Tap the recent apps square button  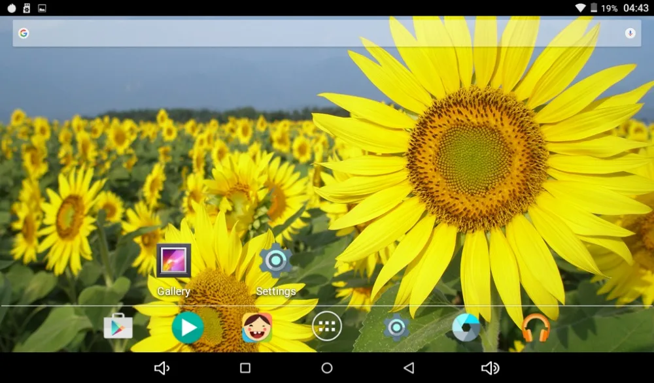pyautogui.click(x=245, y=368)
